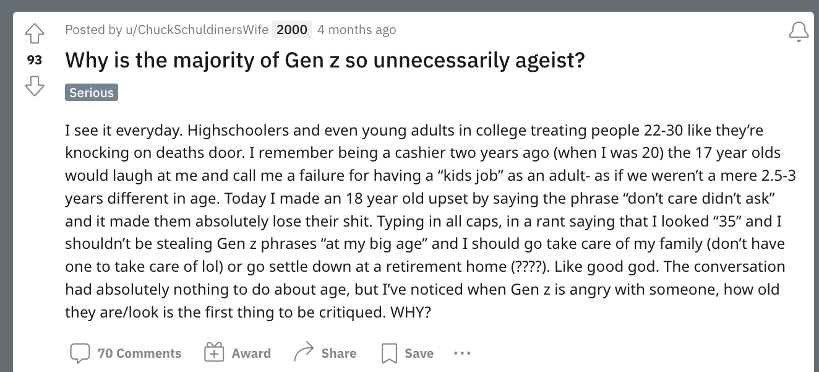Toggle post notifications with the bell icon
Image resolution: width=819 pixels, height=372 pixels.
point(799,31)
